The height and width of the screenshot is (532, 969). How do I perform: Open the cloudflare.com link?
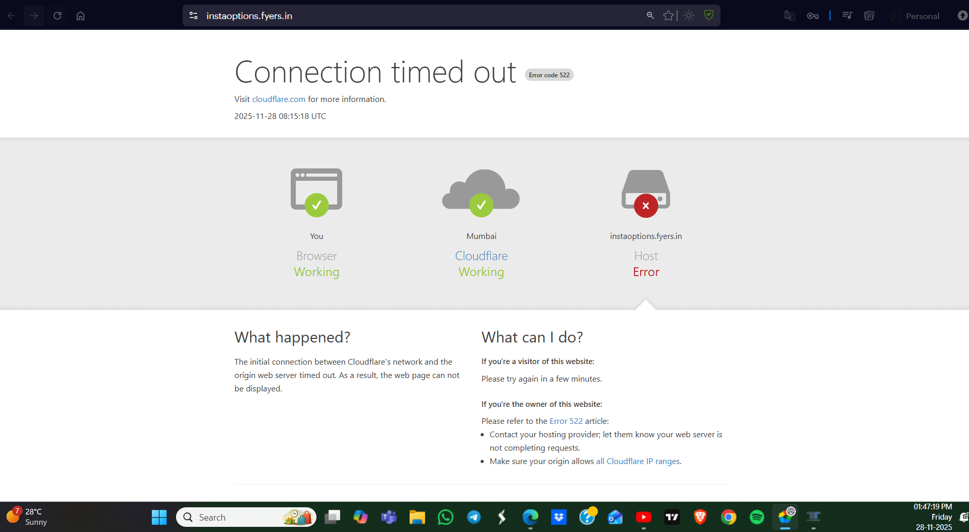[x=278, y=99]
